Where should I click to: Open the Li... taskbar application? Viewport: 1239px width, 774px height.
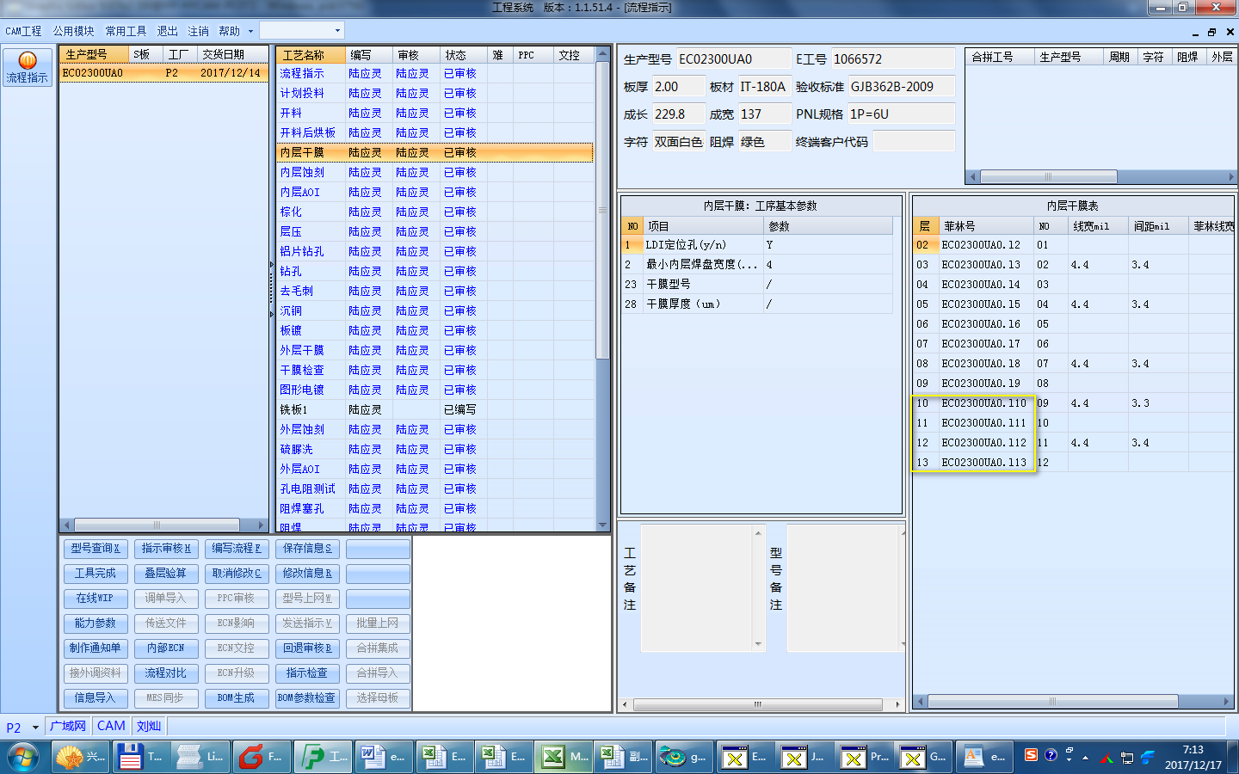[x=200, y=757]
